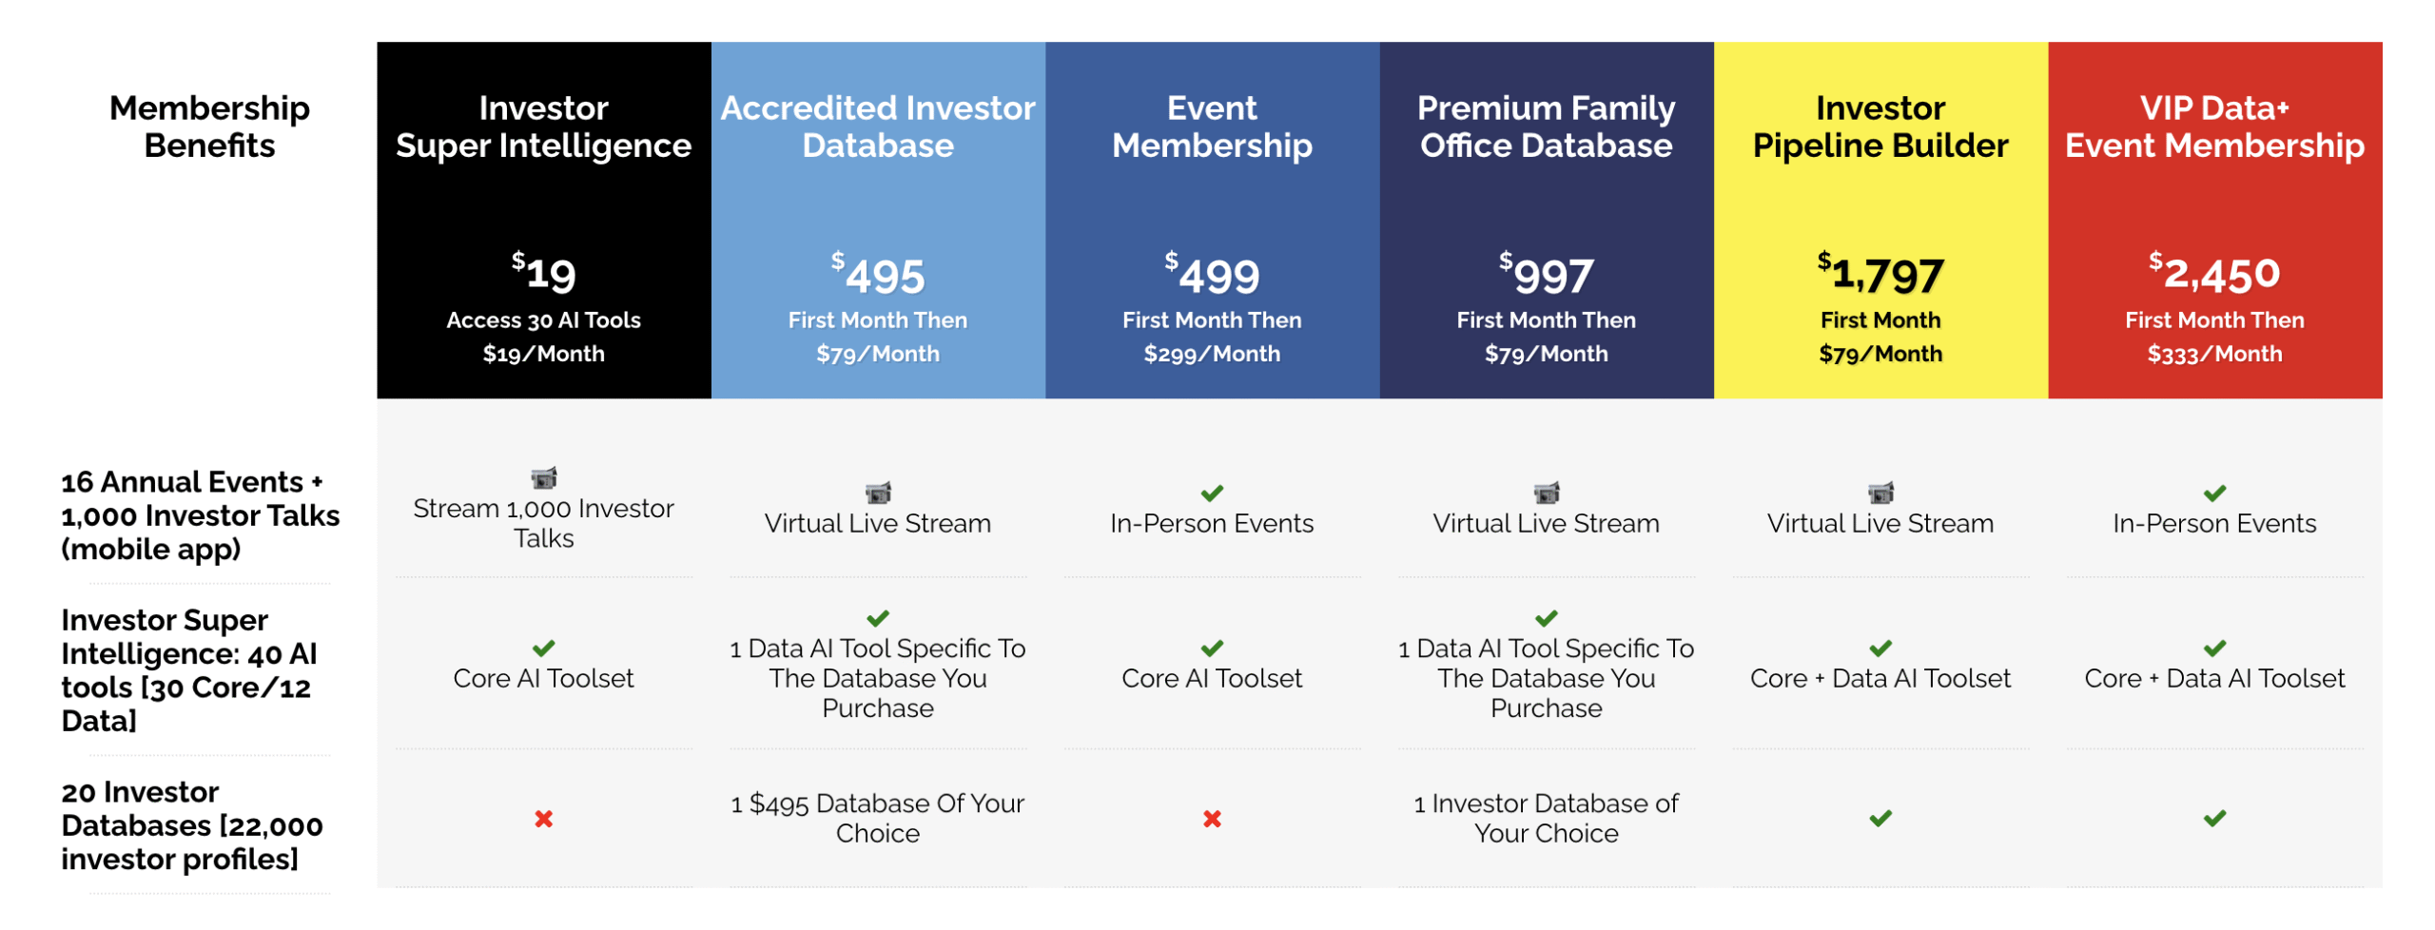Screen dimensions: 2435x930
Task: Click camera icon above Stream 1,000 Investor Talks
Action: click(x=543, y=477)
